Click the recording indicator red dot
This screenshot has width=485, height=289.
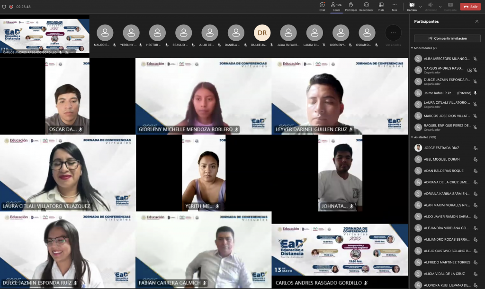point(11,7)
